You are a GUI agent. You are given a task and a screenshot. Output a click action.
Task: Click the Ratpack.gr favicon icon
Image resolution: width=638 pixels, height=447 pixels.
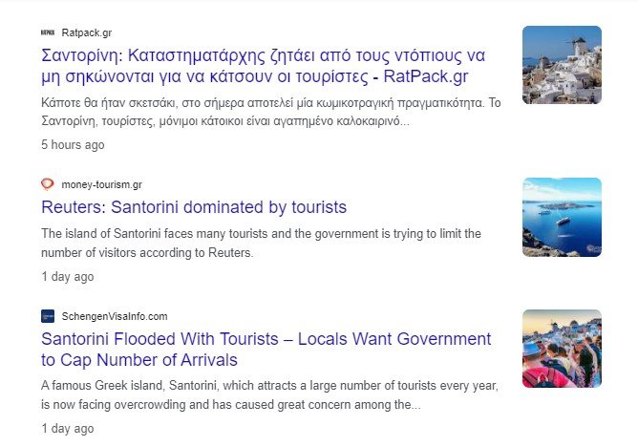click(48, 32)
